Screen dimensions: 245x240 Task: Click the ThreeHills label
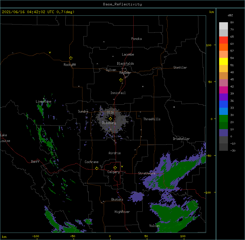(152, 119)
